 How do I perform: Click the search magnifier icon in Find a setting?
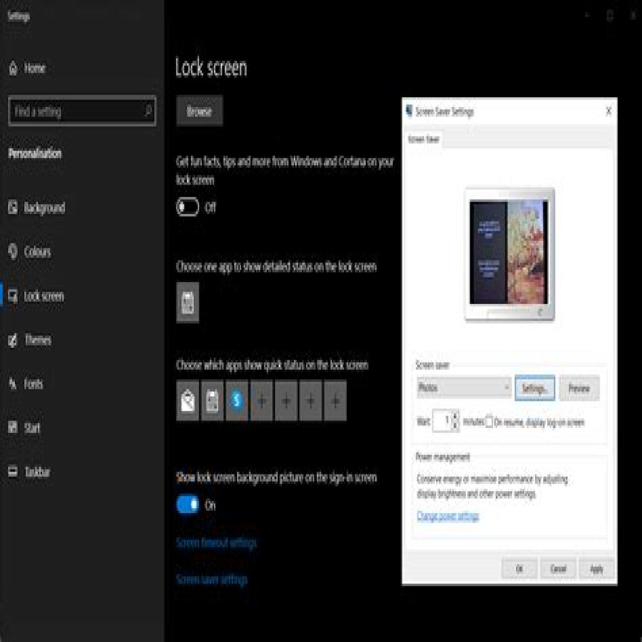[x=148, y=111]
